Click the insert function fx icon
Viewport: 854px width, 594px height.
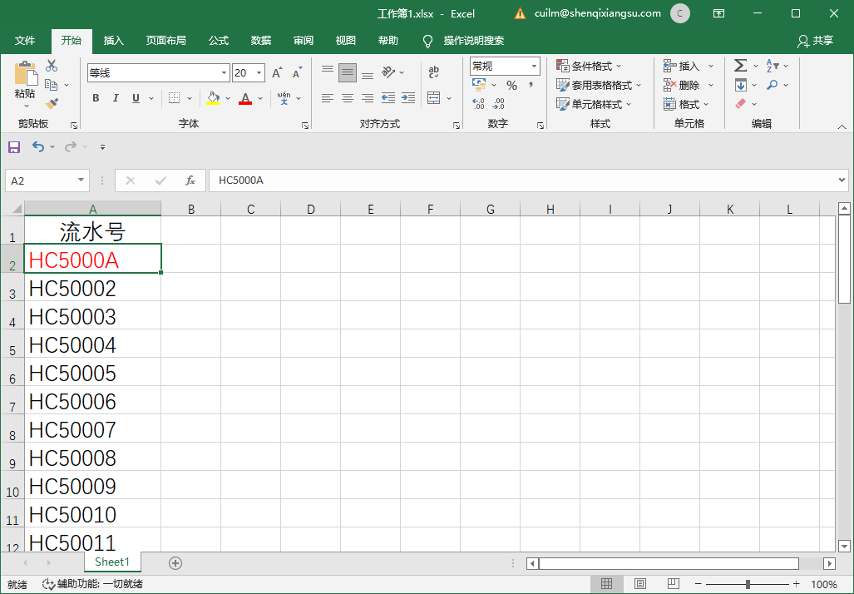pyautogui.click(x=190, y=181)
